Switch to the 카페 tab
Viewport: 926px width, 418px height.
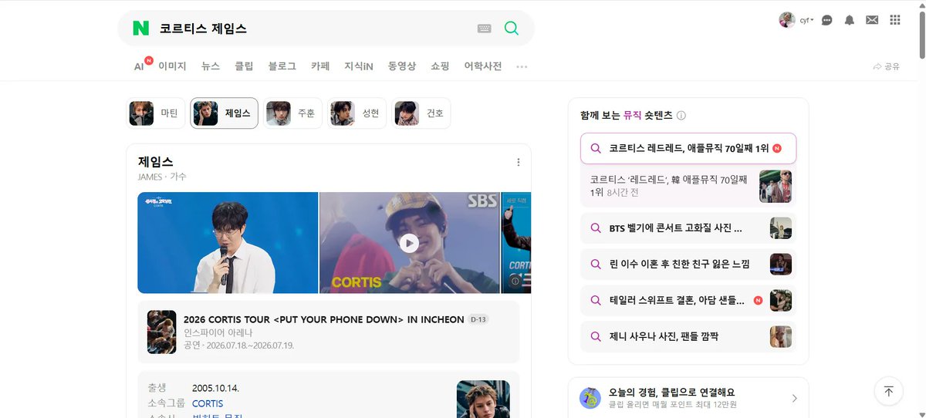point(320,66)
